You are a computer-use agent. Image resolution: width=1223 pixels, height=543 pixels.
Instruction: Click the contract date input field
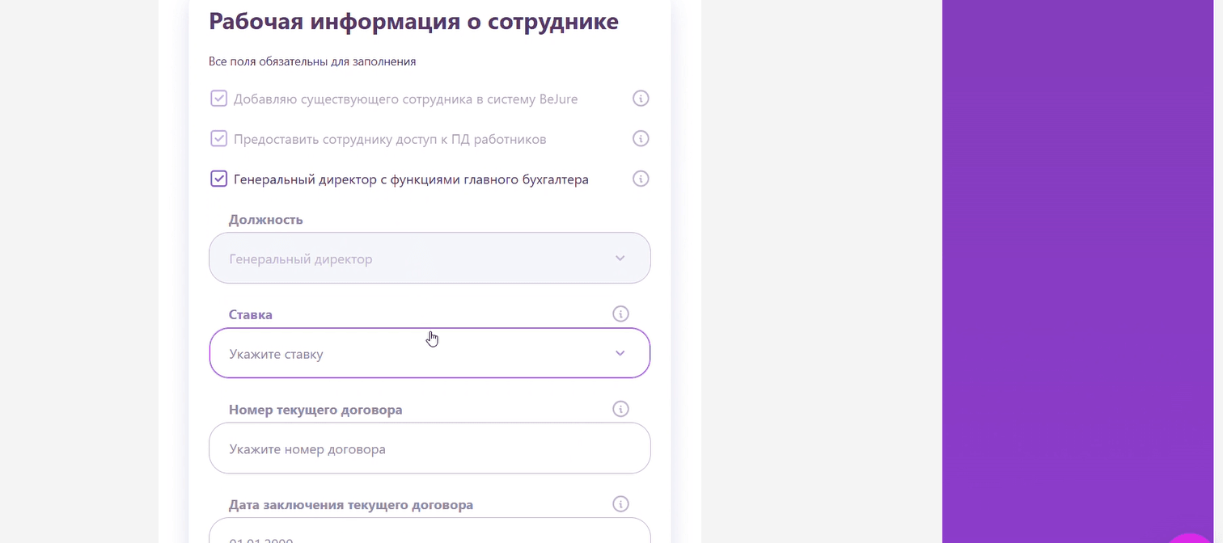[430, 531]
